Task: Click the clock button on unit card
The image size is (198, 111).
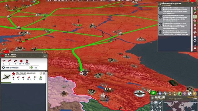Action: tap(44, 73)
